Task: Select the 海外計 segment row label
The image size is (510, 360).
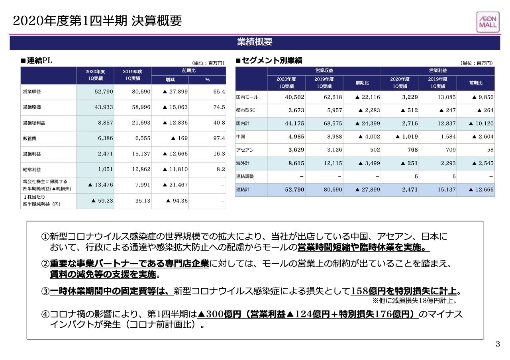Action: (243, 163)
